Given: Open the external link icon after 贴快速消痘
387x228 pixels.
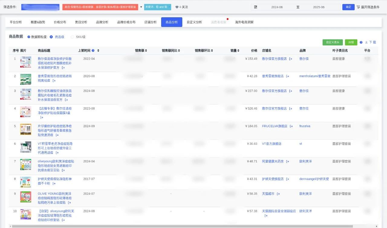Looking at the screenshot, I should [x=57, y=135].
